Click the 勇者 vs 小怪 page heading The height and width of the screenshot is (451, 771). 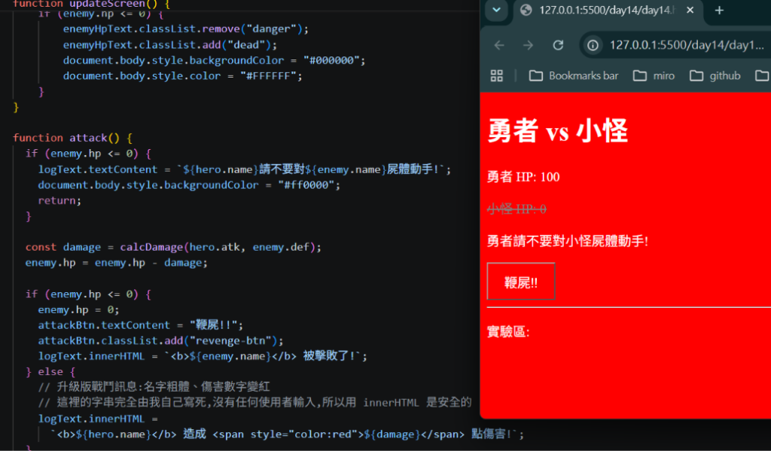coord(558,131)
